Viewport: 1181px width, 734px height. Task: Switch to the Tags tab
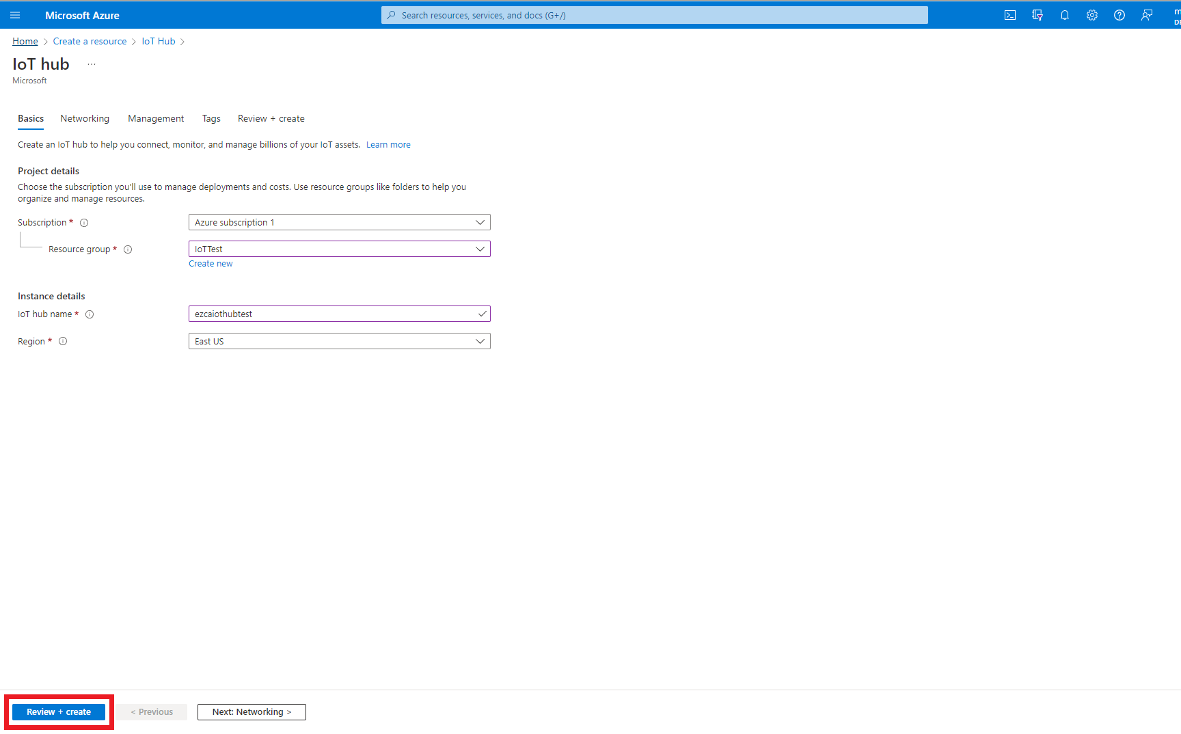pos(211,118)
